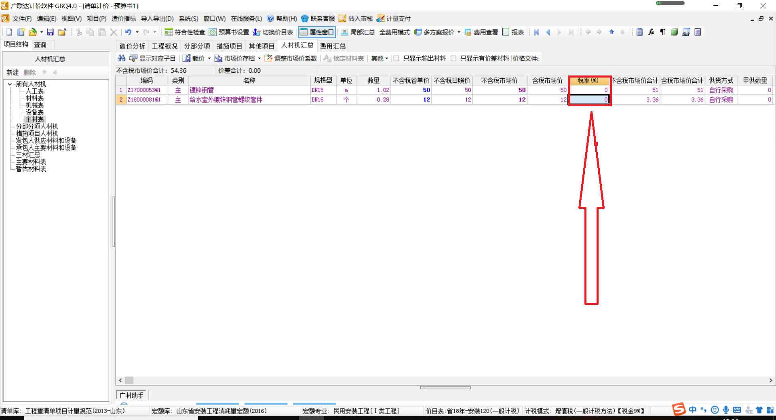Open the calculator icon in toolbar
Viewport: 776px width, 420px height.
[x=639, y=32]
